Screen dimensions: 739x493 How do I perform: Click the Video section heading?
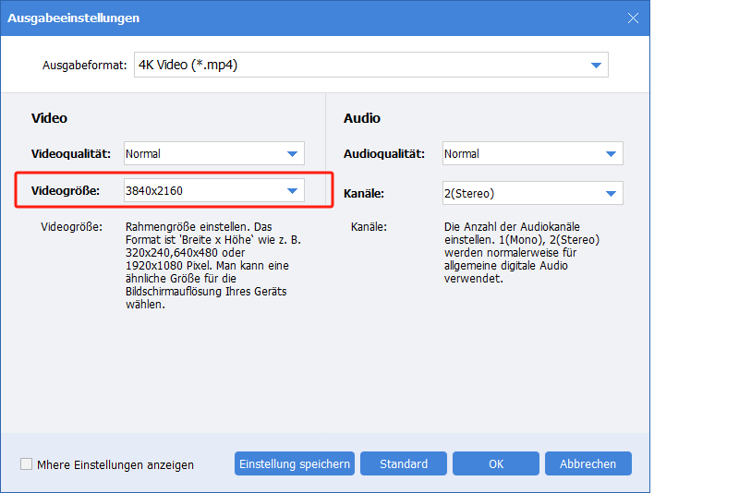(49, 118)
